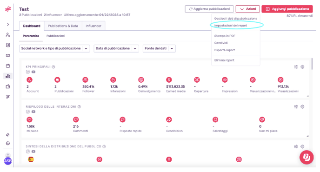Switch to the Publications & Data tab
Image resolution: width=320 pixels, height=172 pixels.
pyautogui.click(x=63, y=26)
